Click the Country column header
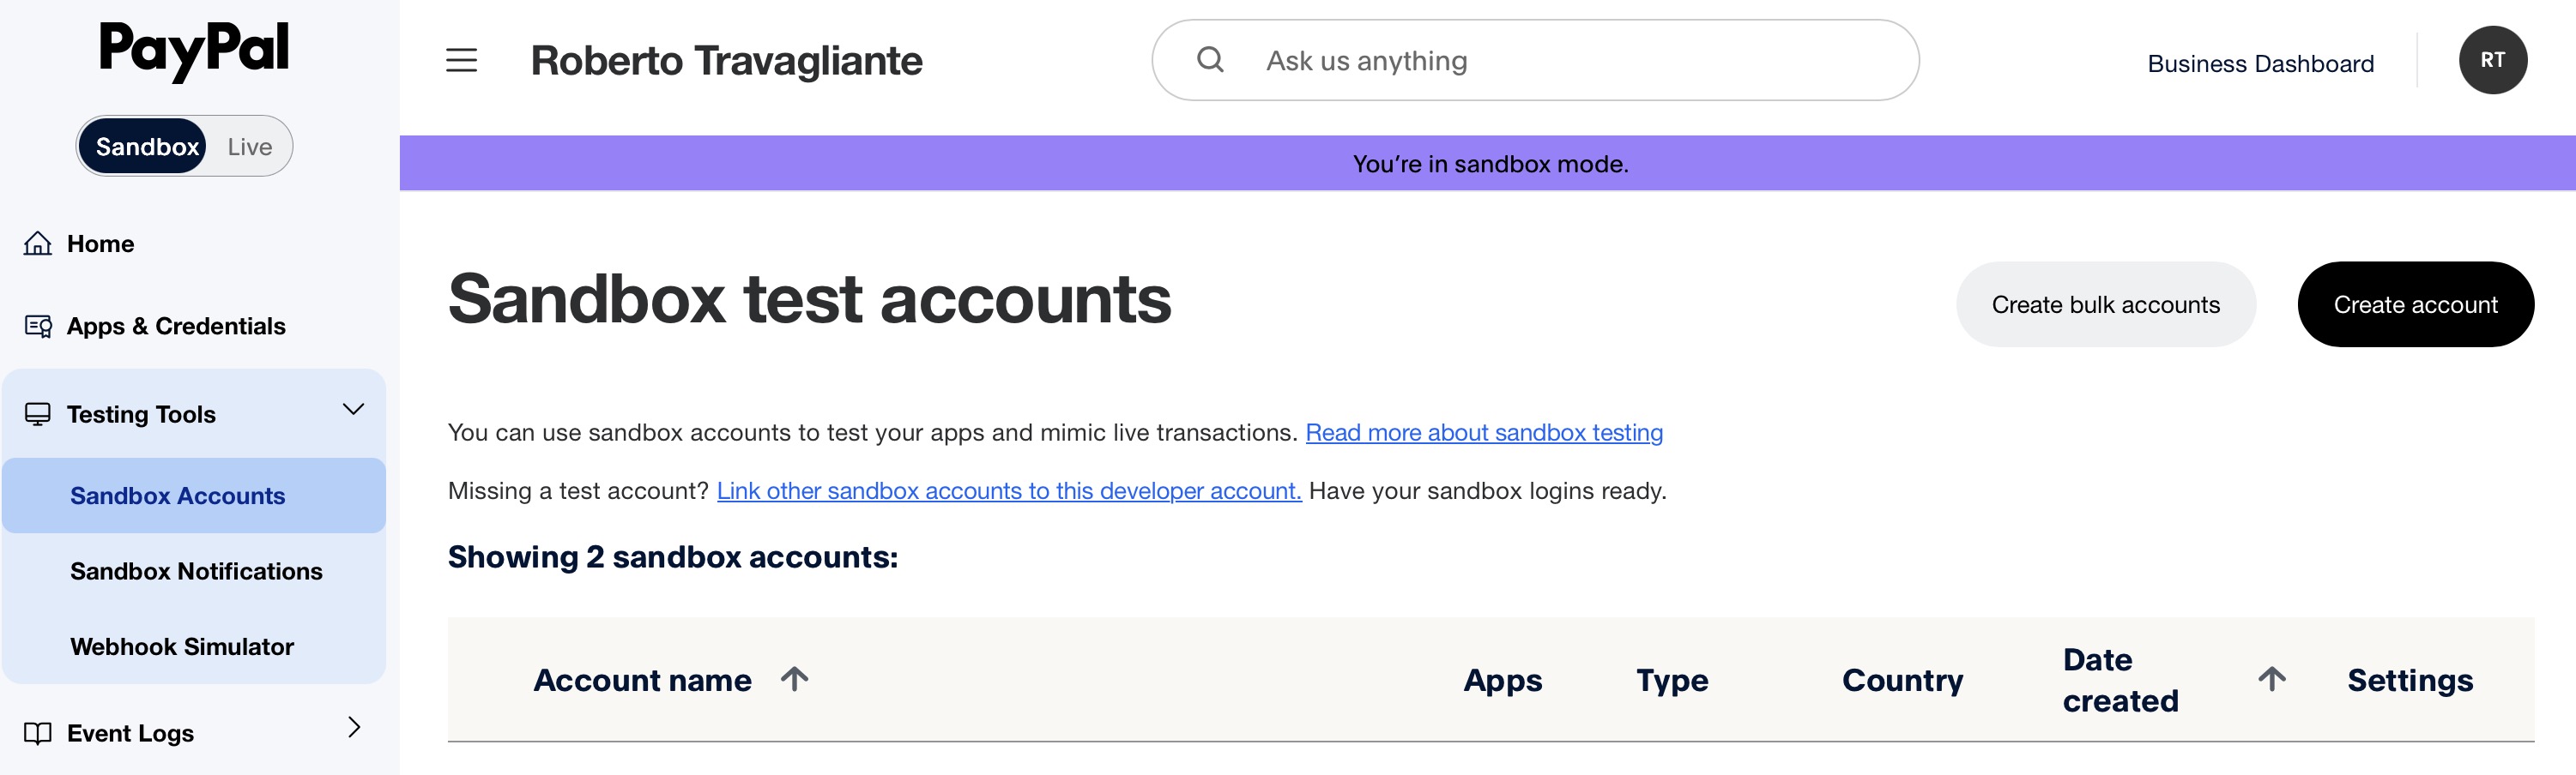 [1902, 680]
